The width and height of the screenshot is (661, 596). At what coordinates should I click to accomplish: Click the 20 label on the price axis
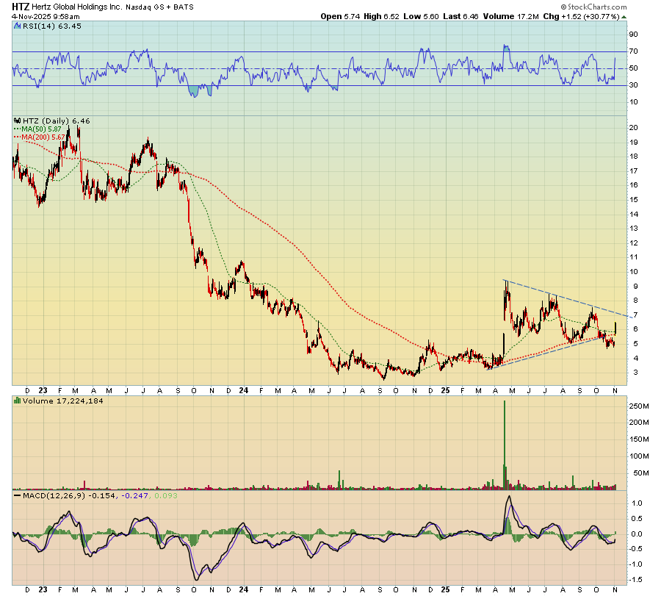pos(633,127)
